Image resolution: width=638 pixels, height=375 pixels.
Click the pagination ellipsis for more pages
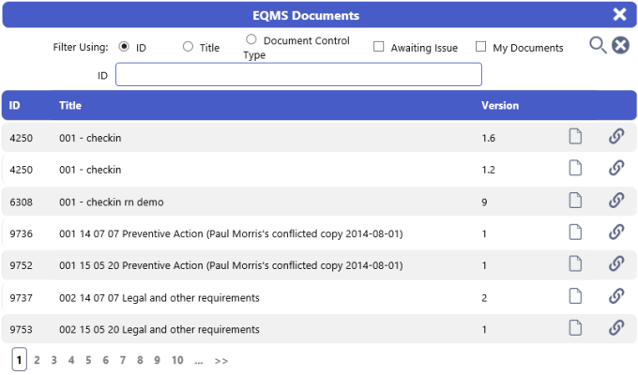pyautogui.click(x=199, y=361)
